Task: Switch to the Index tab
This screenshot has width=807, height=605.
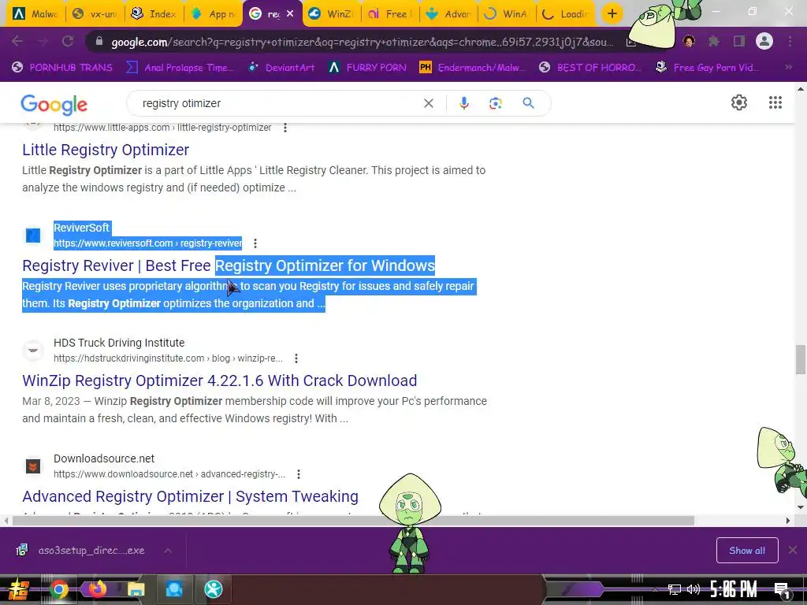Action: [x=154, y=14]
